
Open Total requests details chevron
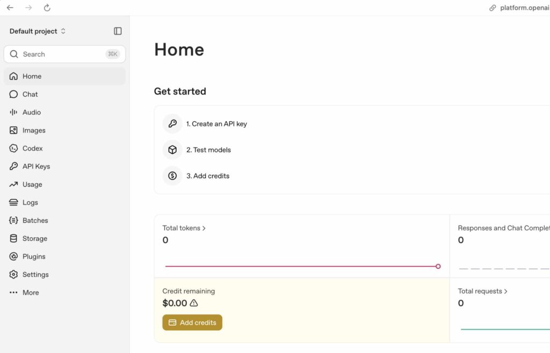[x=505, y=291]
